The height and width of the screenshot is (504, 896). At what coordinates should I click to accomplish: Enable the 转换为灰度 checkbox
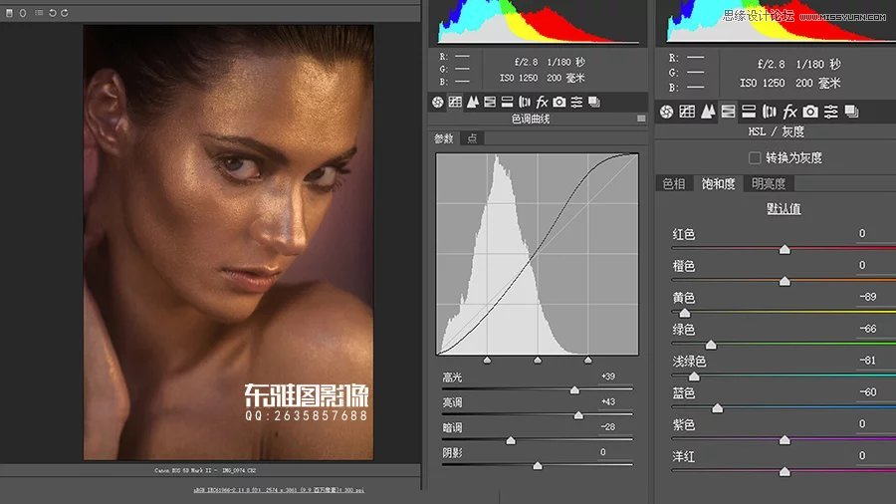point(755,157)
